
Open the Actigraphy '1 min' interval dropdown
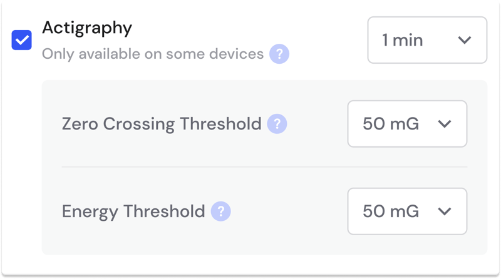[426, 40]
